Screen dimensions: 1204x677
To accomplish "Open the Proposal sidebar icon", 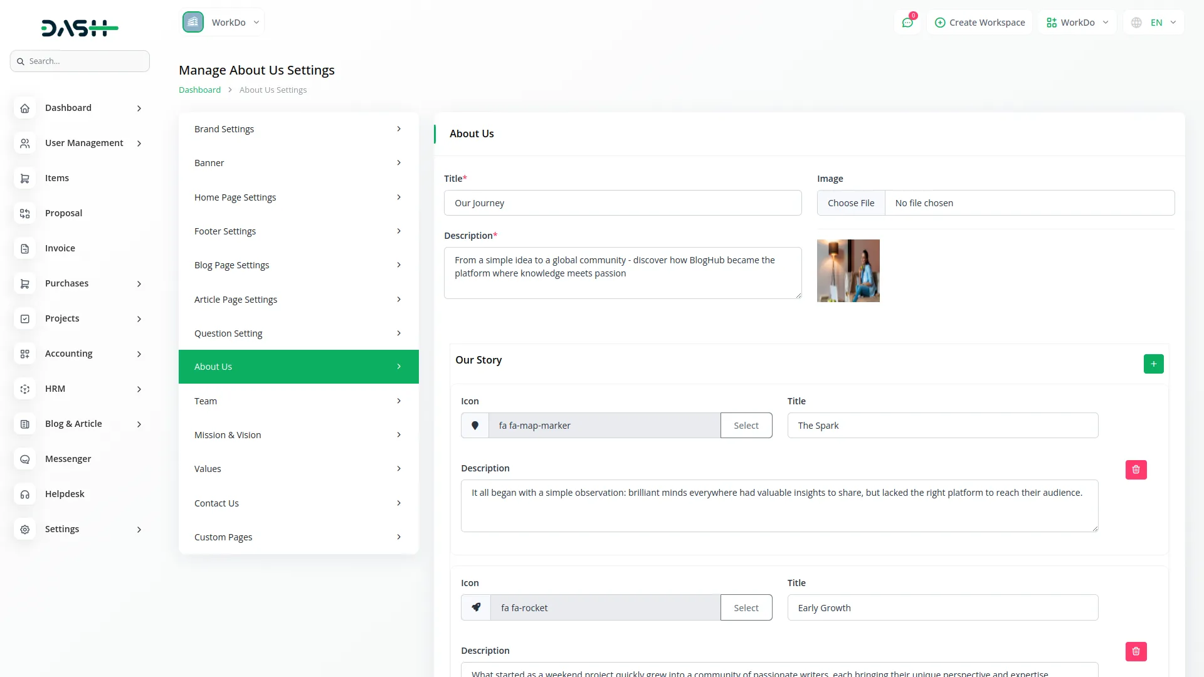I will click(x=25, y=214).
